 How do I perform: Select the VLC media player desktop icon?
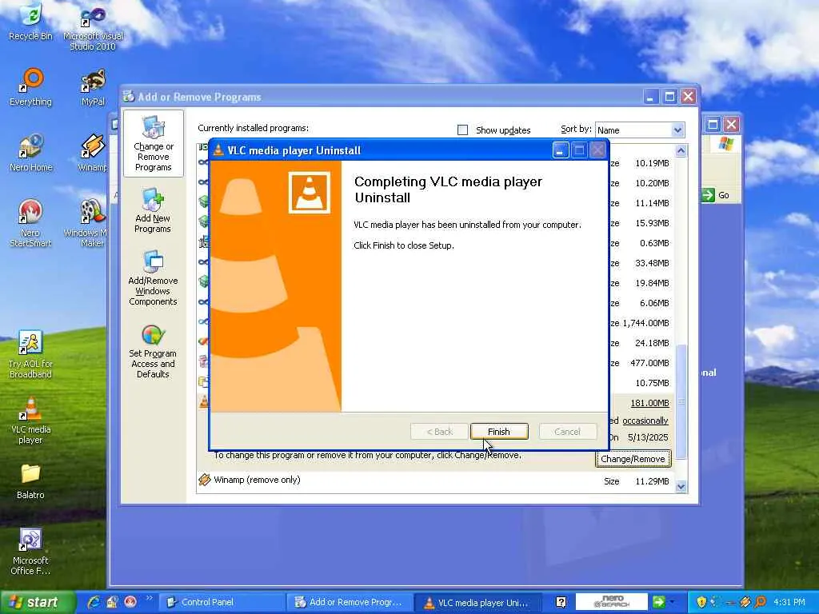31,421
